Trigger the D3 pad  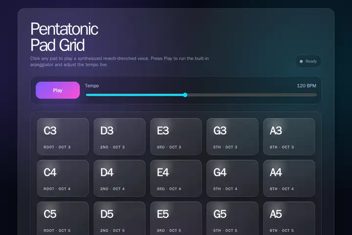pos(119,137)
